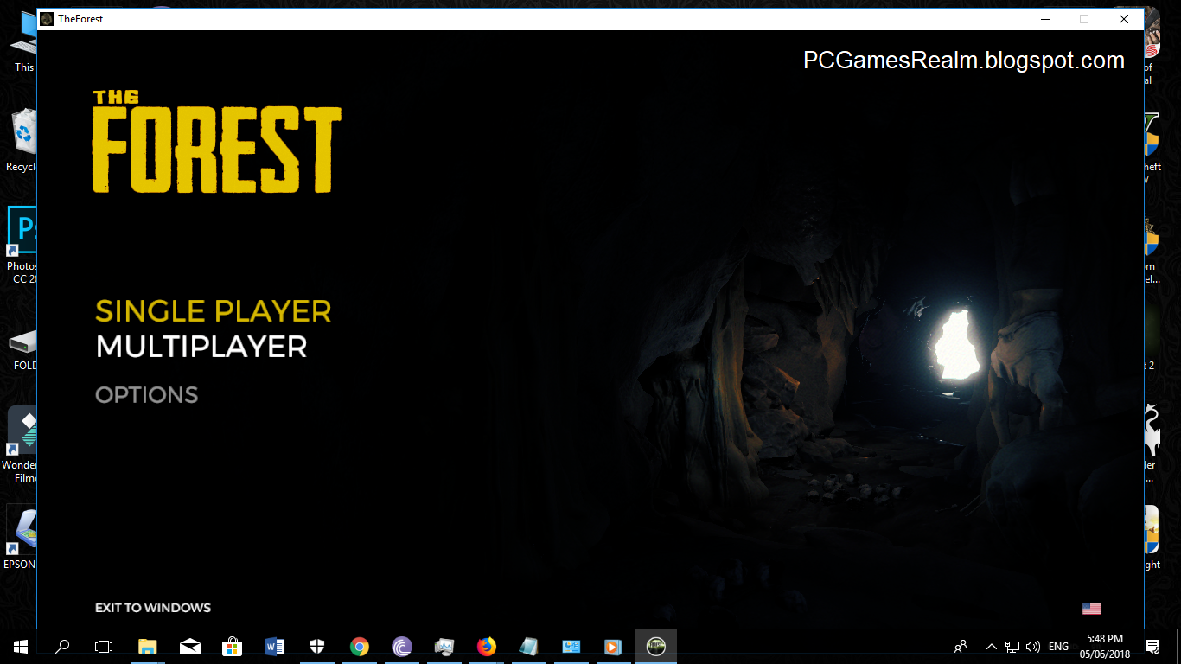The image size is (1181, 664).
Task: Open the Windows Start menu
Action: 21,647
